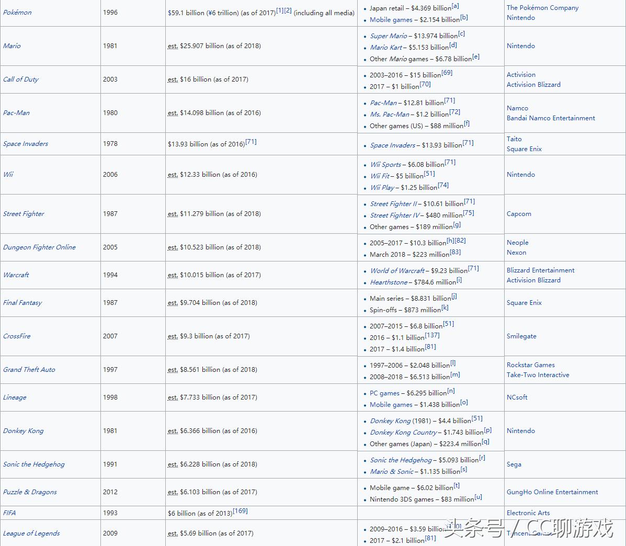Open the Mario Kart breakdown link
Screen dimensions: 626x546
[385, 48]
